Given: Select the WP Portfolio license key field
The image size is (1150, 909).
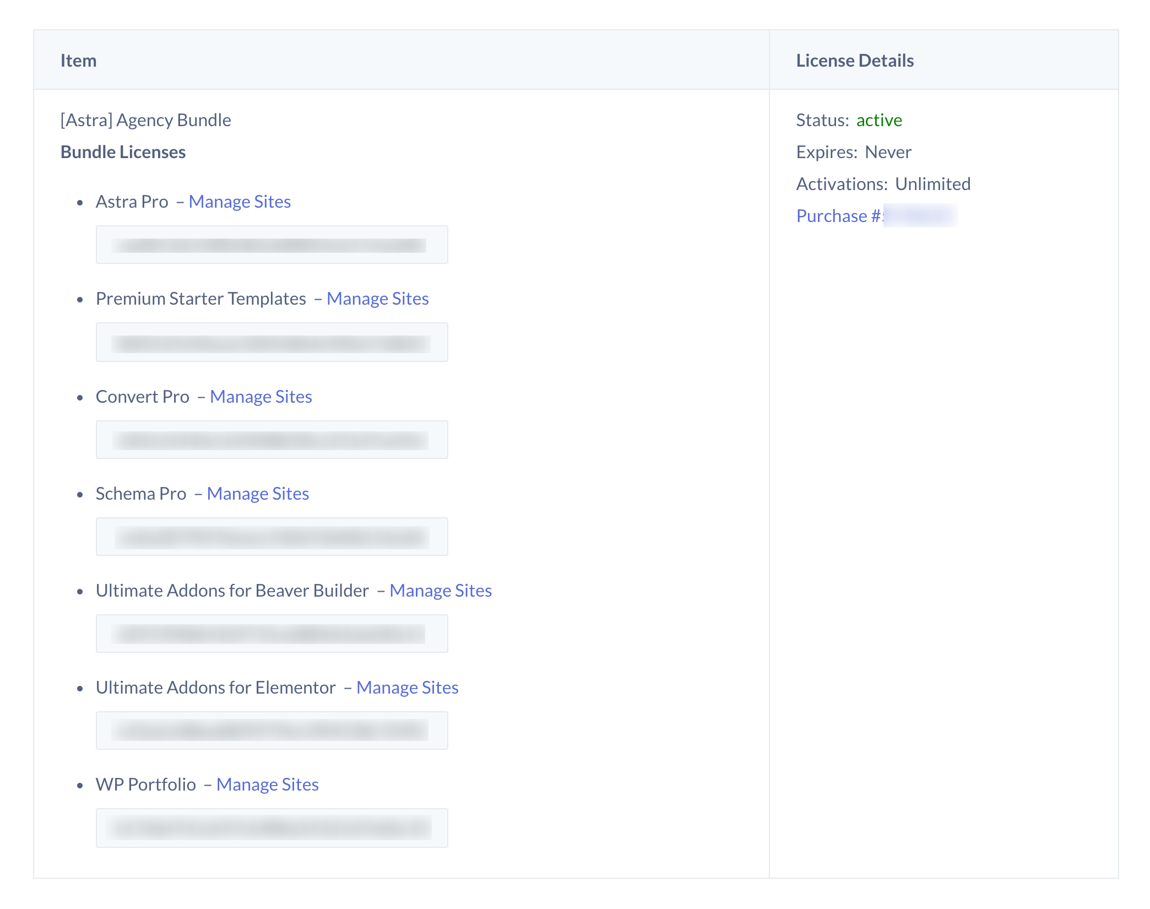Looking at the screenshot, I should click(x=272, y=827).
